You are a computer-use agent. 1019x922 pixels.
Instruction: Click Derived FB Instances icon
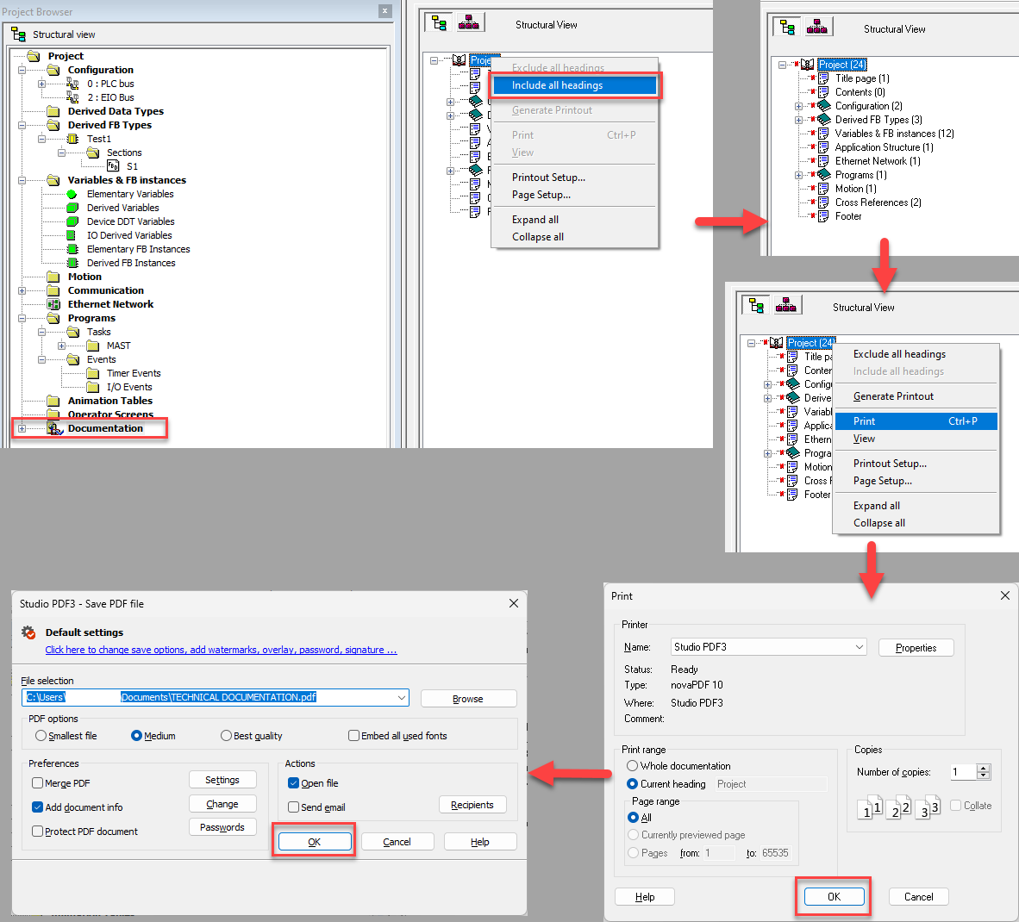72,263
